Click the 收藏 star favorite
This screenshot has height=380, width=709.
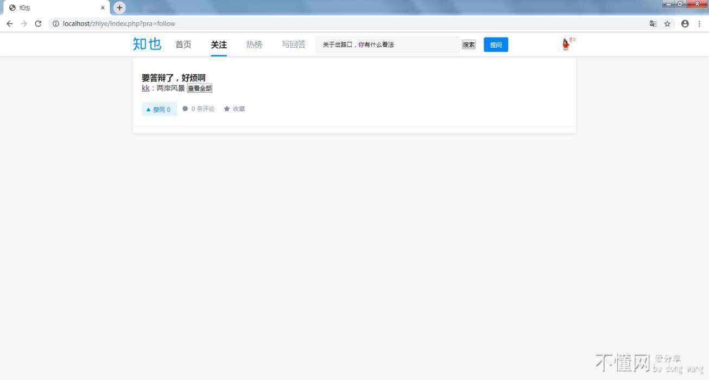coord(235,109)
